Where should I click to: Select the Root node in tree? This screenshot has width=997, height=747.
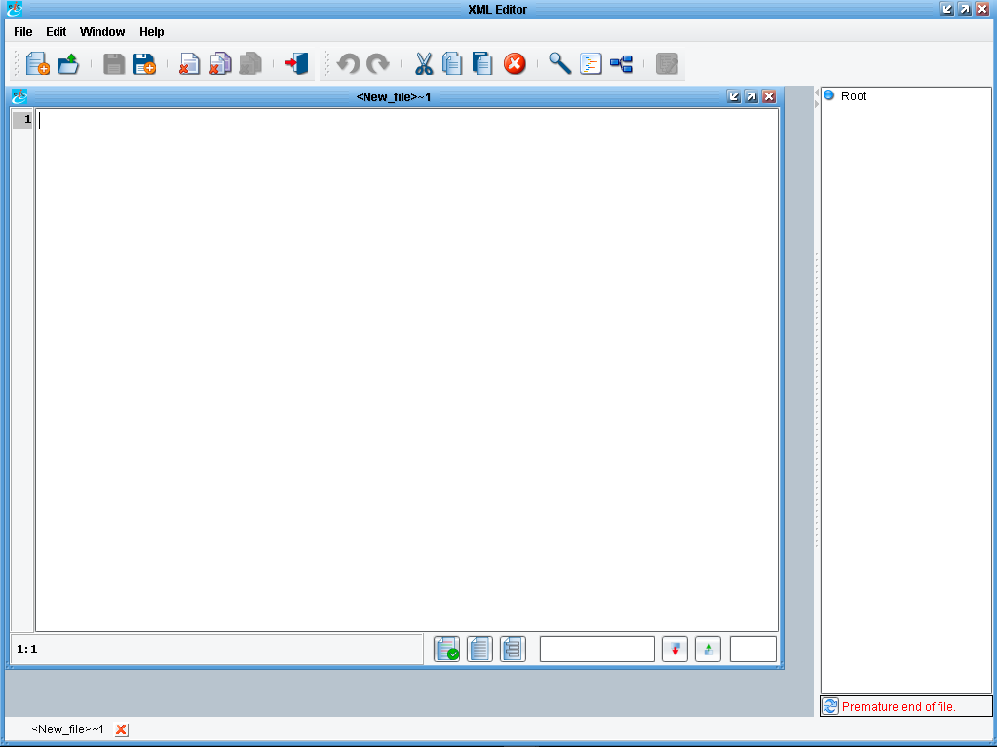pos(853,96)
